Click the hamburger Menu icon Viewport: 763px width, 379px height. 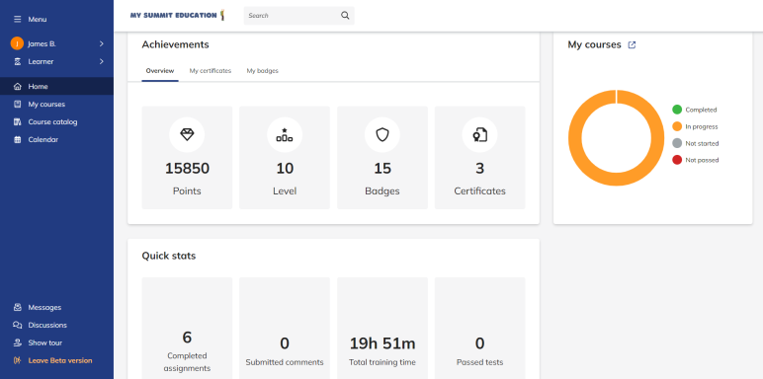tap(18, 20)
